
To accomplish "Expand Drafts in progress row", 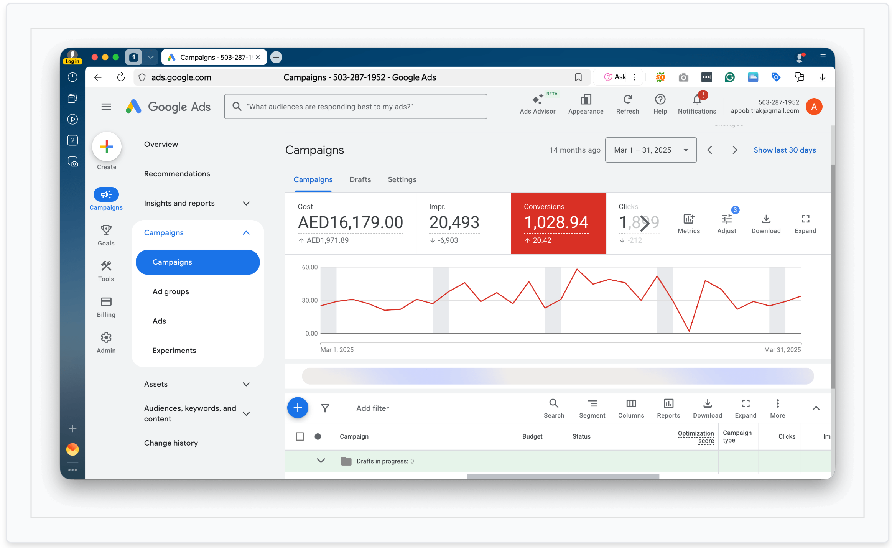I will (x=321, y=461).
